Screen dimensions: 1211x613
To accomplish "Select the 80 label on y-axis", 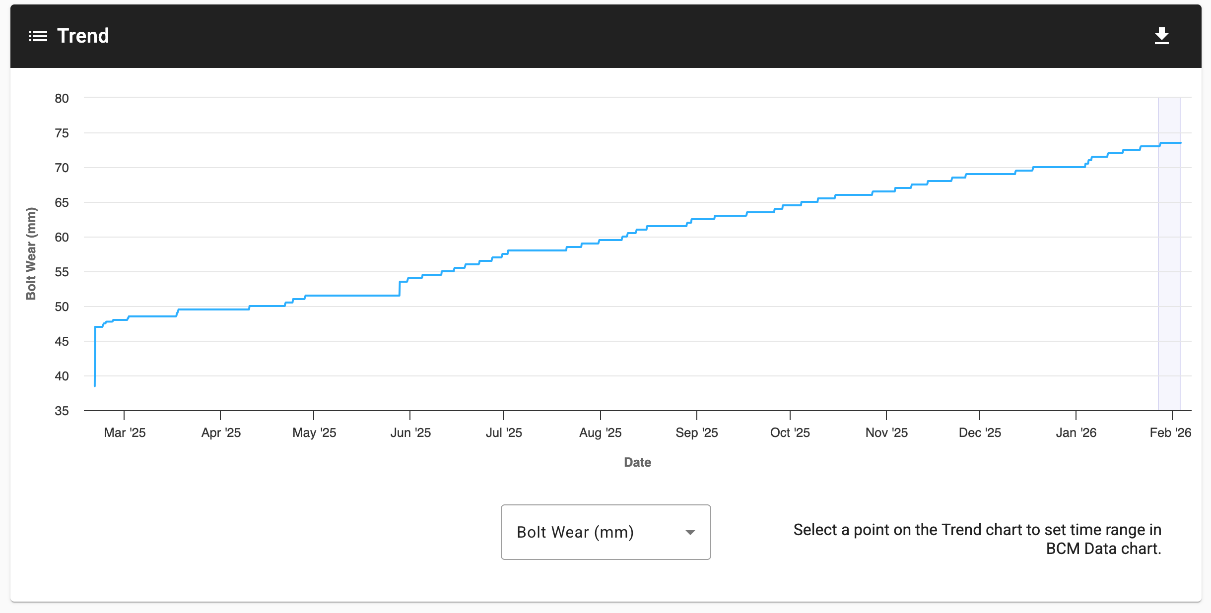I will (x=62, y=98).
